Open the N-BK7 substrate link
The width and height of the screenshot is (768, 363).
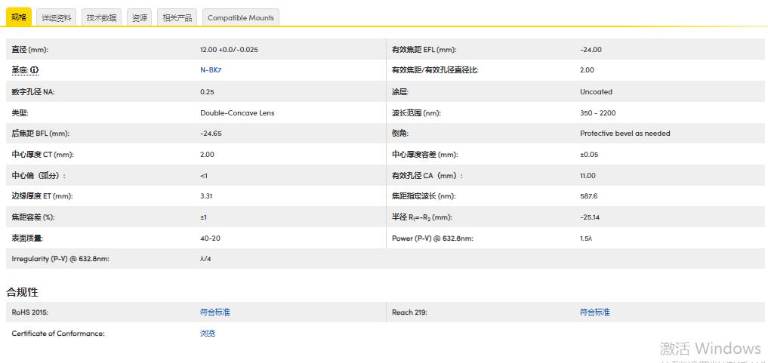pos(209,70)
